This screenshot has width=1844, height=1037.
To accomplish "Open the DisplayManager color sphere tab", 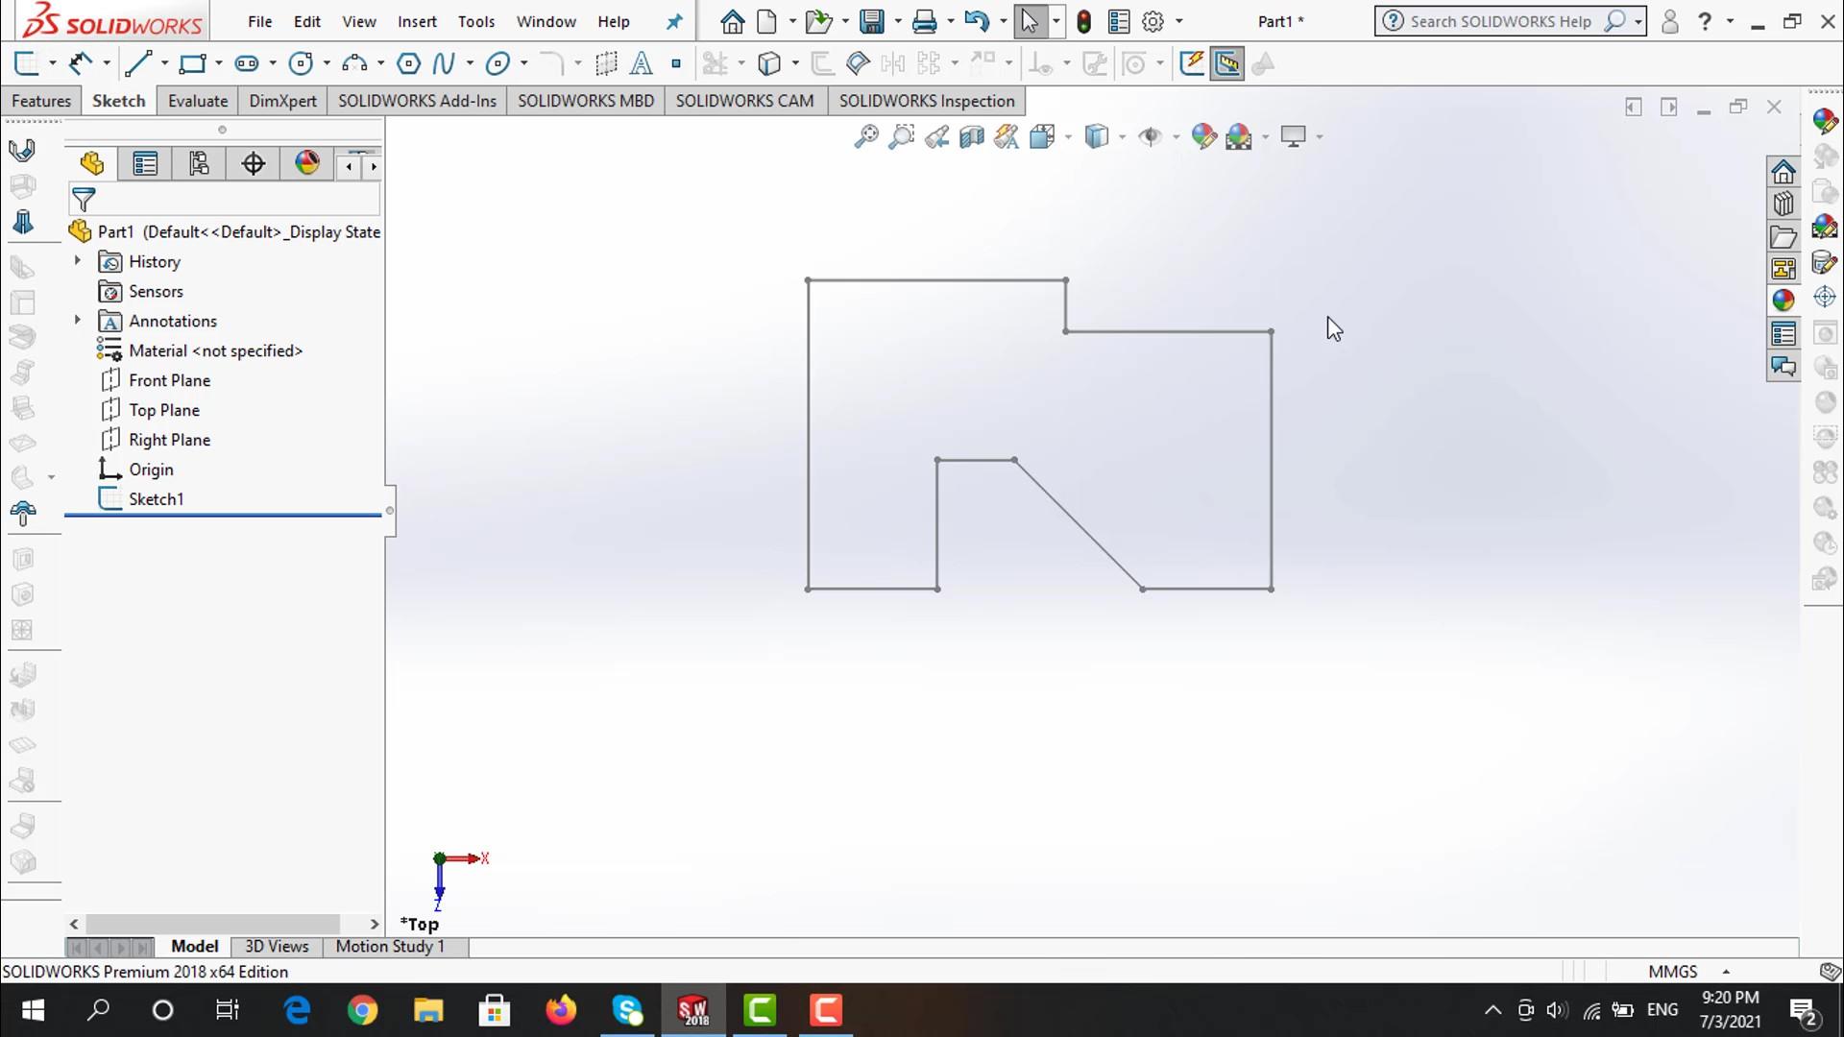I will point(307,164).
